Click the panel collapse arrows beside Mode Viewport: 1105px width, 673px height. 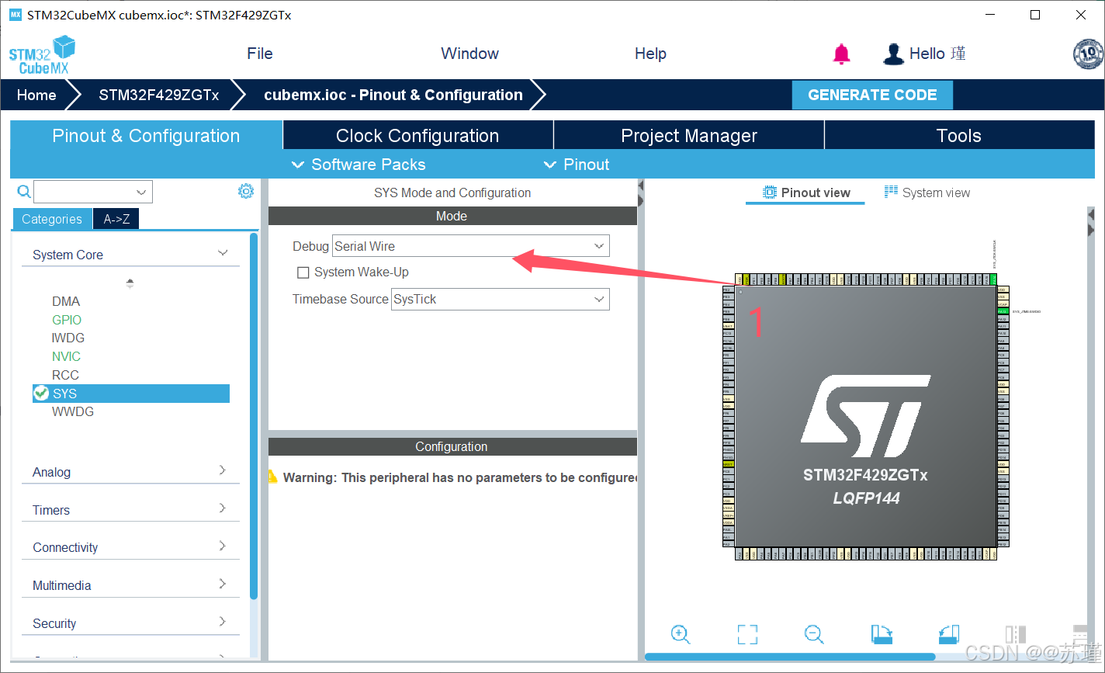[x=641, y=193]
